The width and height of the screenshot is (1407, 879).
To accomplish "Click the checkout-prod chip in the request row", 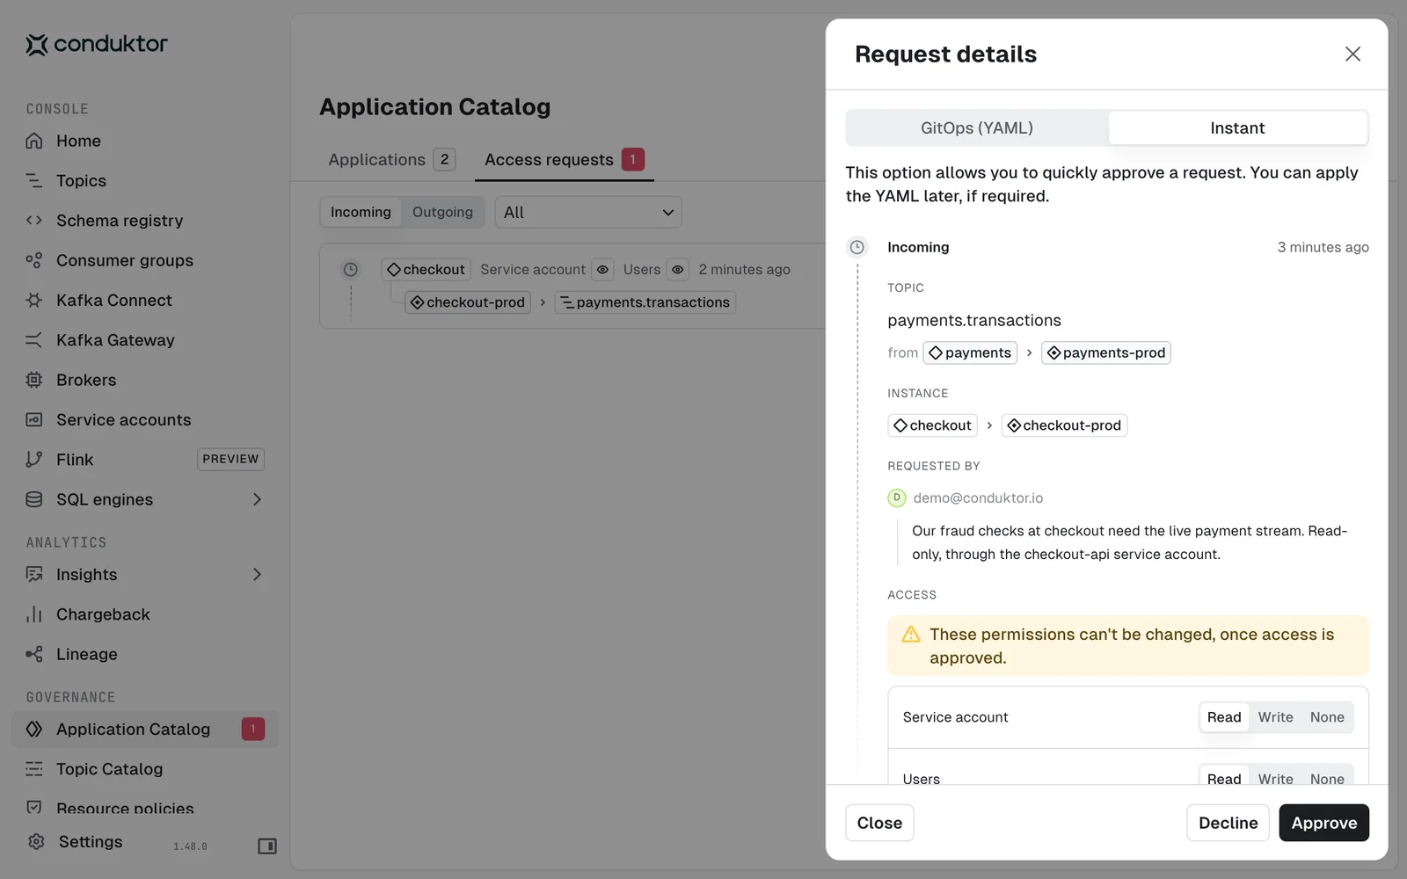I will coord(468,302).
